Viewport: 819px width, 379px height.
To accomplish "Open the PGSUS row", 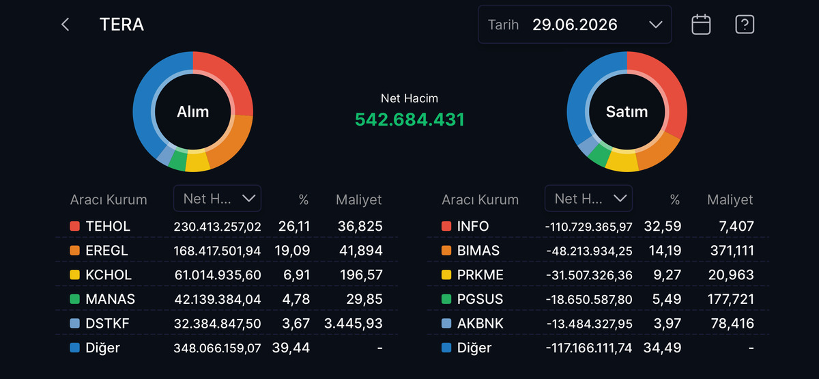I will [x=598, y=299].
